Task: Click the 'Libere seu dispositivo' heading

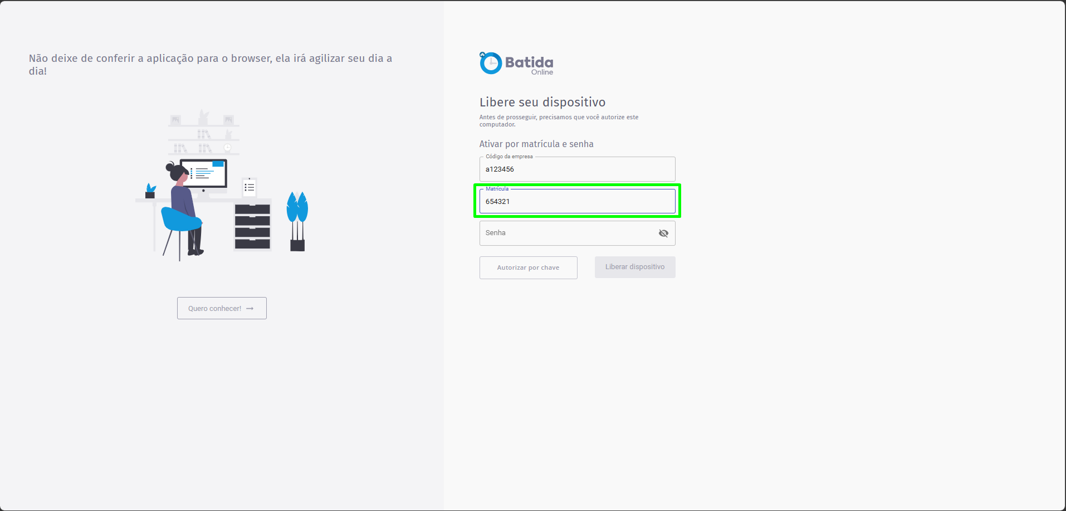Action: point(542,102)
